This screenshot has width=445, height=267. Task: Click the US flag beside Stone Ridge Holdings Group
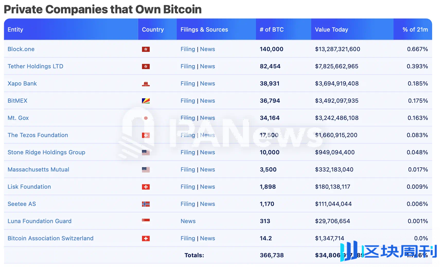click(146, 152)
